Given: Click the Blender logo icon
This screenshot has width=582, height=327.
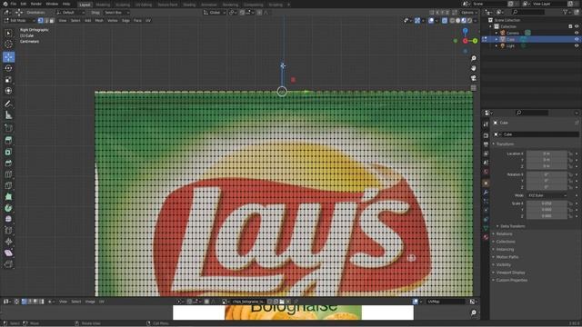Looking at the screenshot, I should 5,4.
